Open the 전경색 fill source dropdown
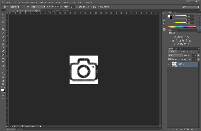Viewport: 201px width, 131px height. click(15, 7)
